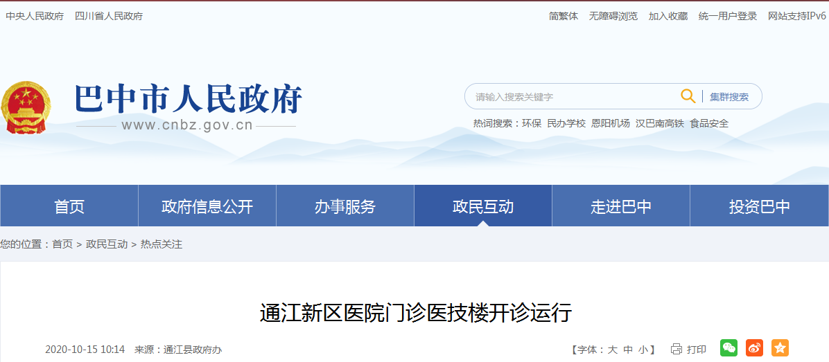Image resolution: width=829 pixels, height=362 pixels.
Task: Search hot keyword 恩阳机场
Action: [611, 123]
